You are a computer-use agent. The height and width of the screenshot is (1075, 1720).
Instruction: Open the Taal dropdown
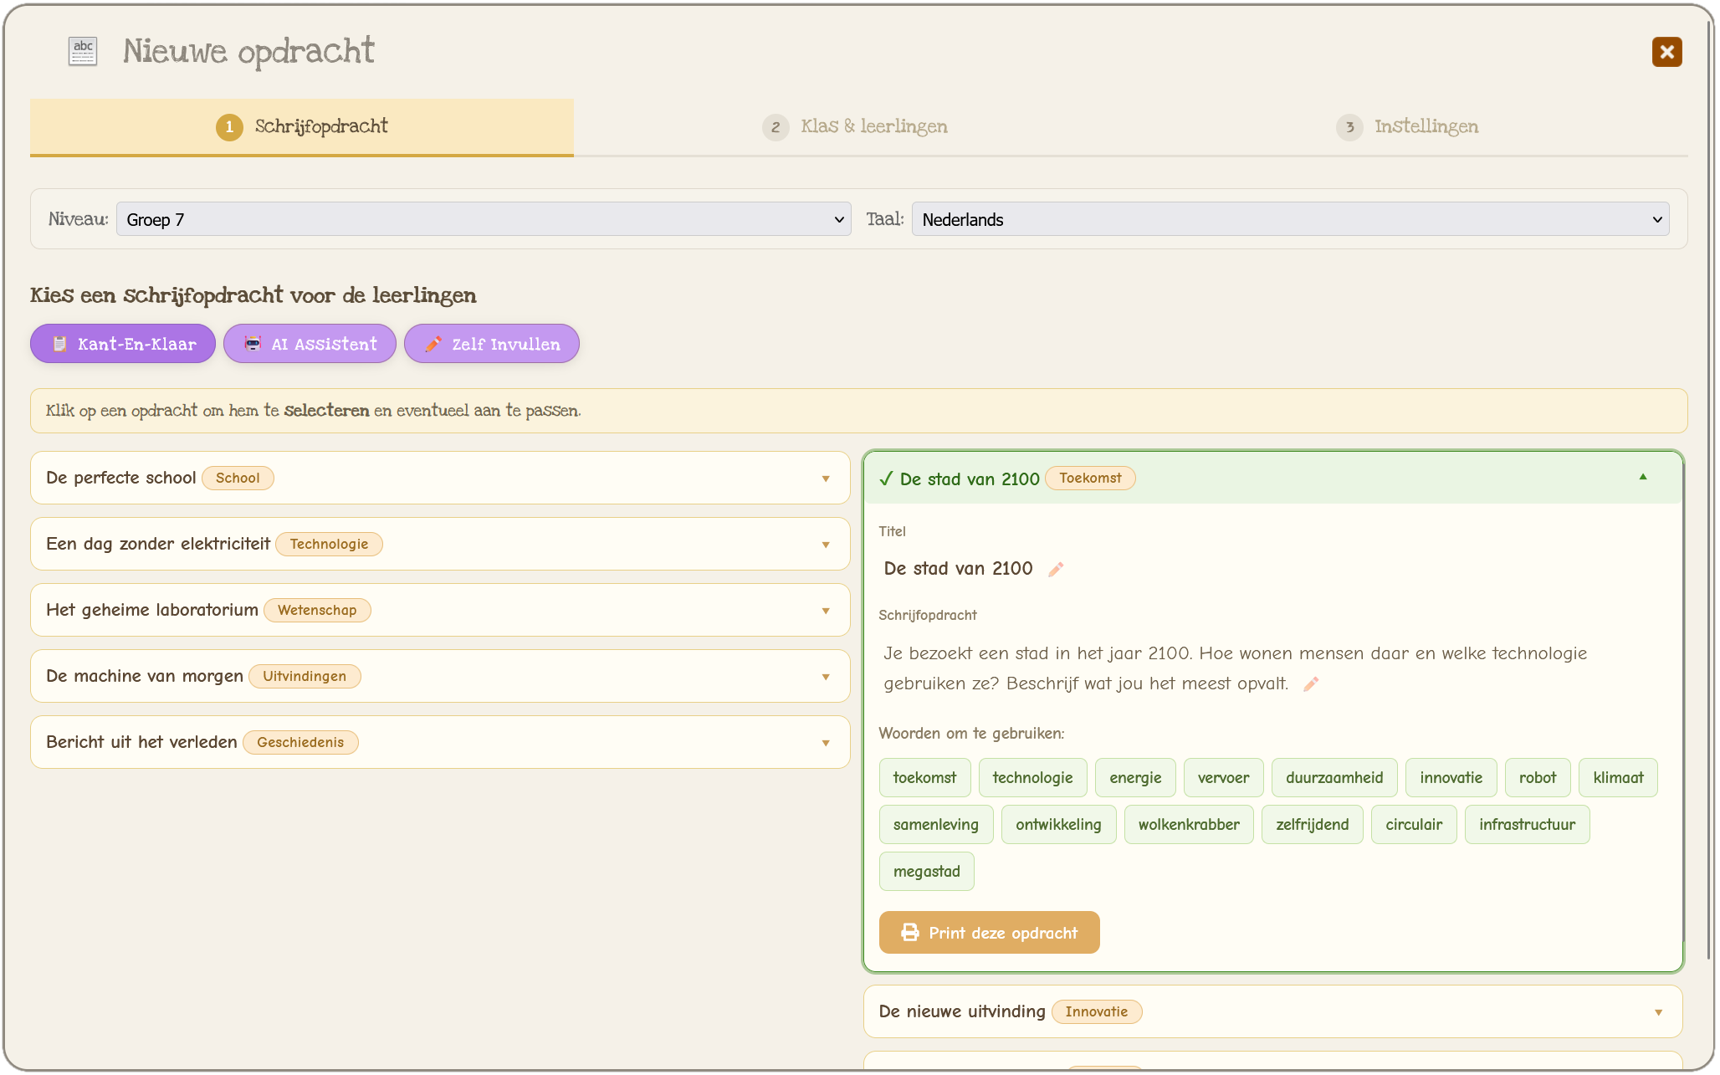1290,219
